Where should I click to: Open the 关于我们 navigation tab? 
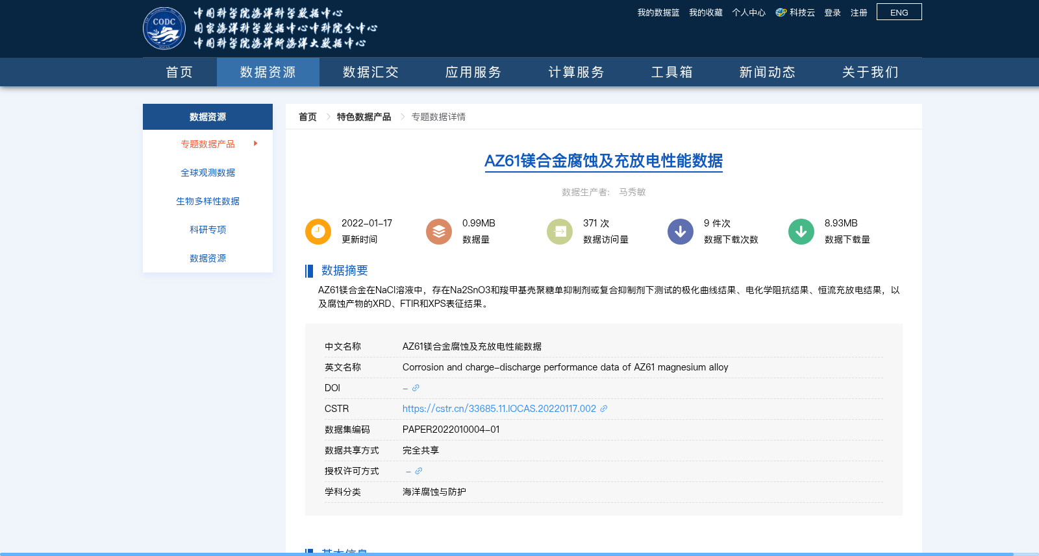[871, 72]
